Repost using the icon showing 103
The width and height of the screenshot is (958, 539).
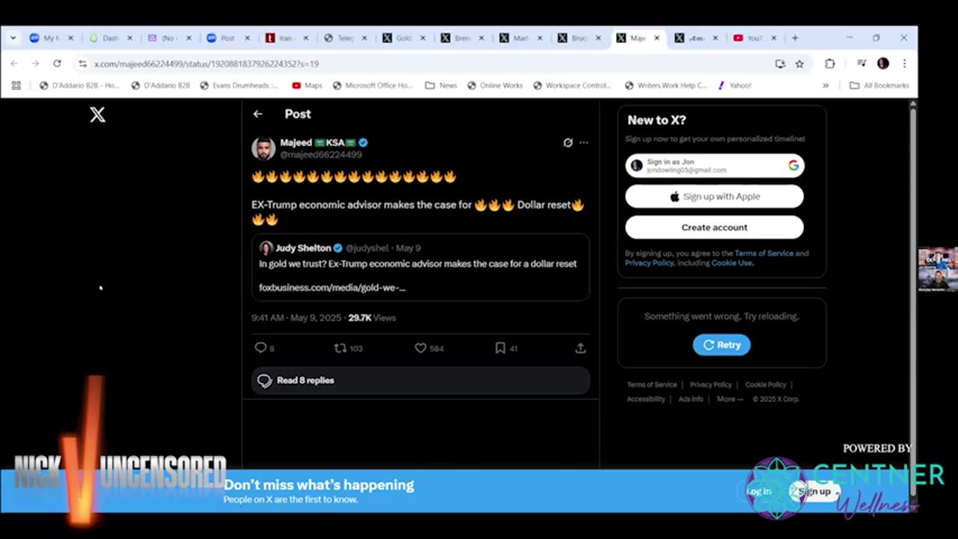(340, 347)
